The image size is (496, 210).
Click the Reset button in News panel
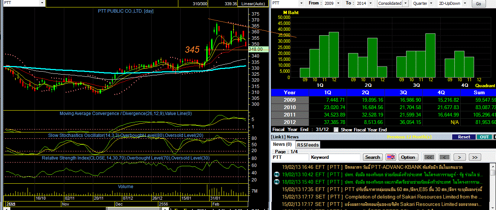[464, 137]
